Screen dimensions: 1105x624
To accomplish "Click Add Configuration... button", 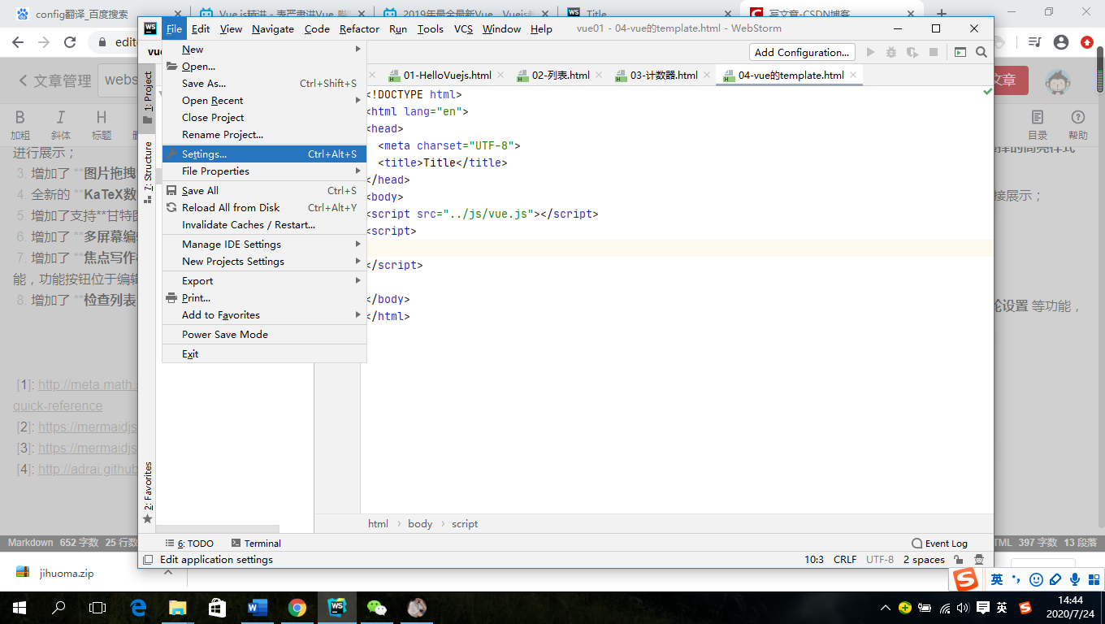I will coord(802,52).
